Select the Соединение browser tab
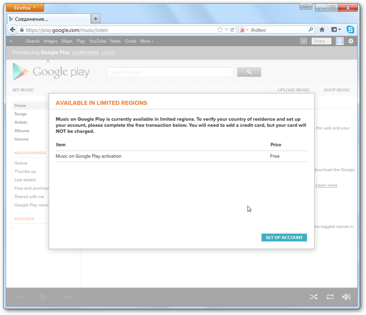Viewport: 366px width, 315px height. coord(49,19)
